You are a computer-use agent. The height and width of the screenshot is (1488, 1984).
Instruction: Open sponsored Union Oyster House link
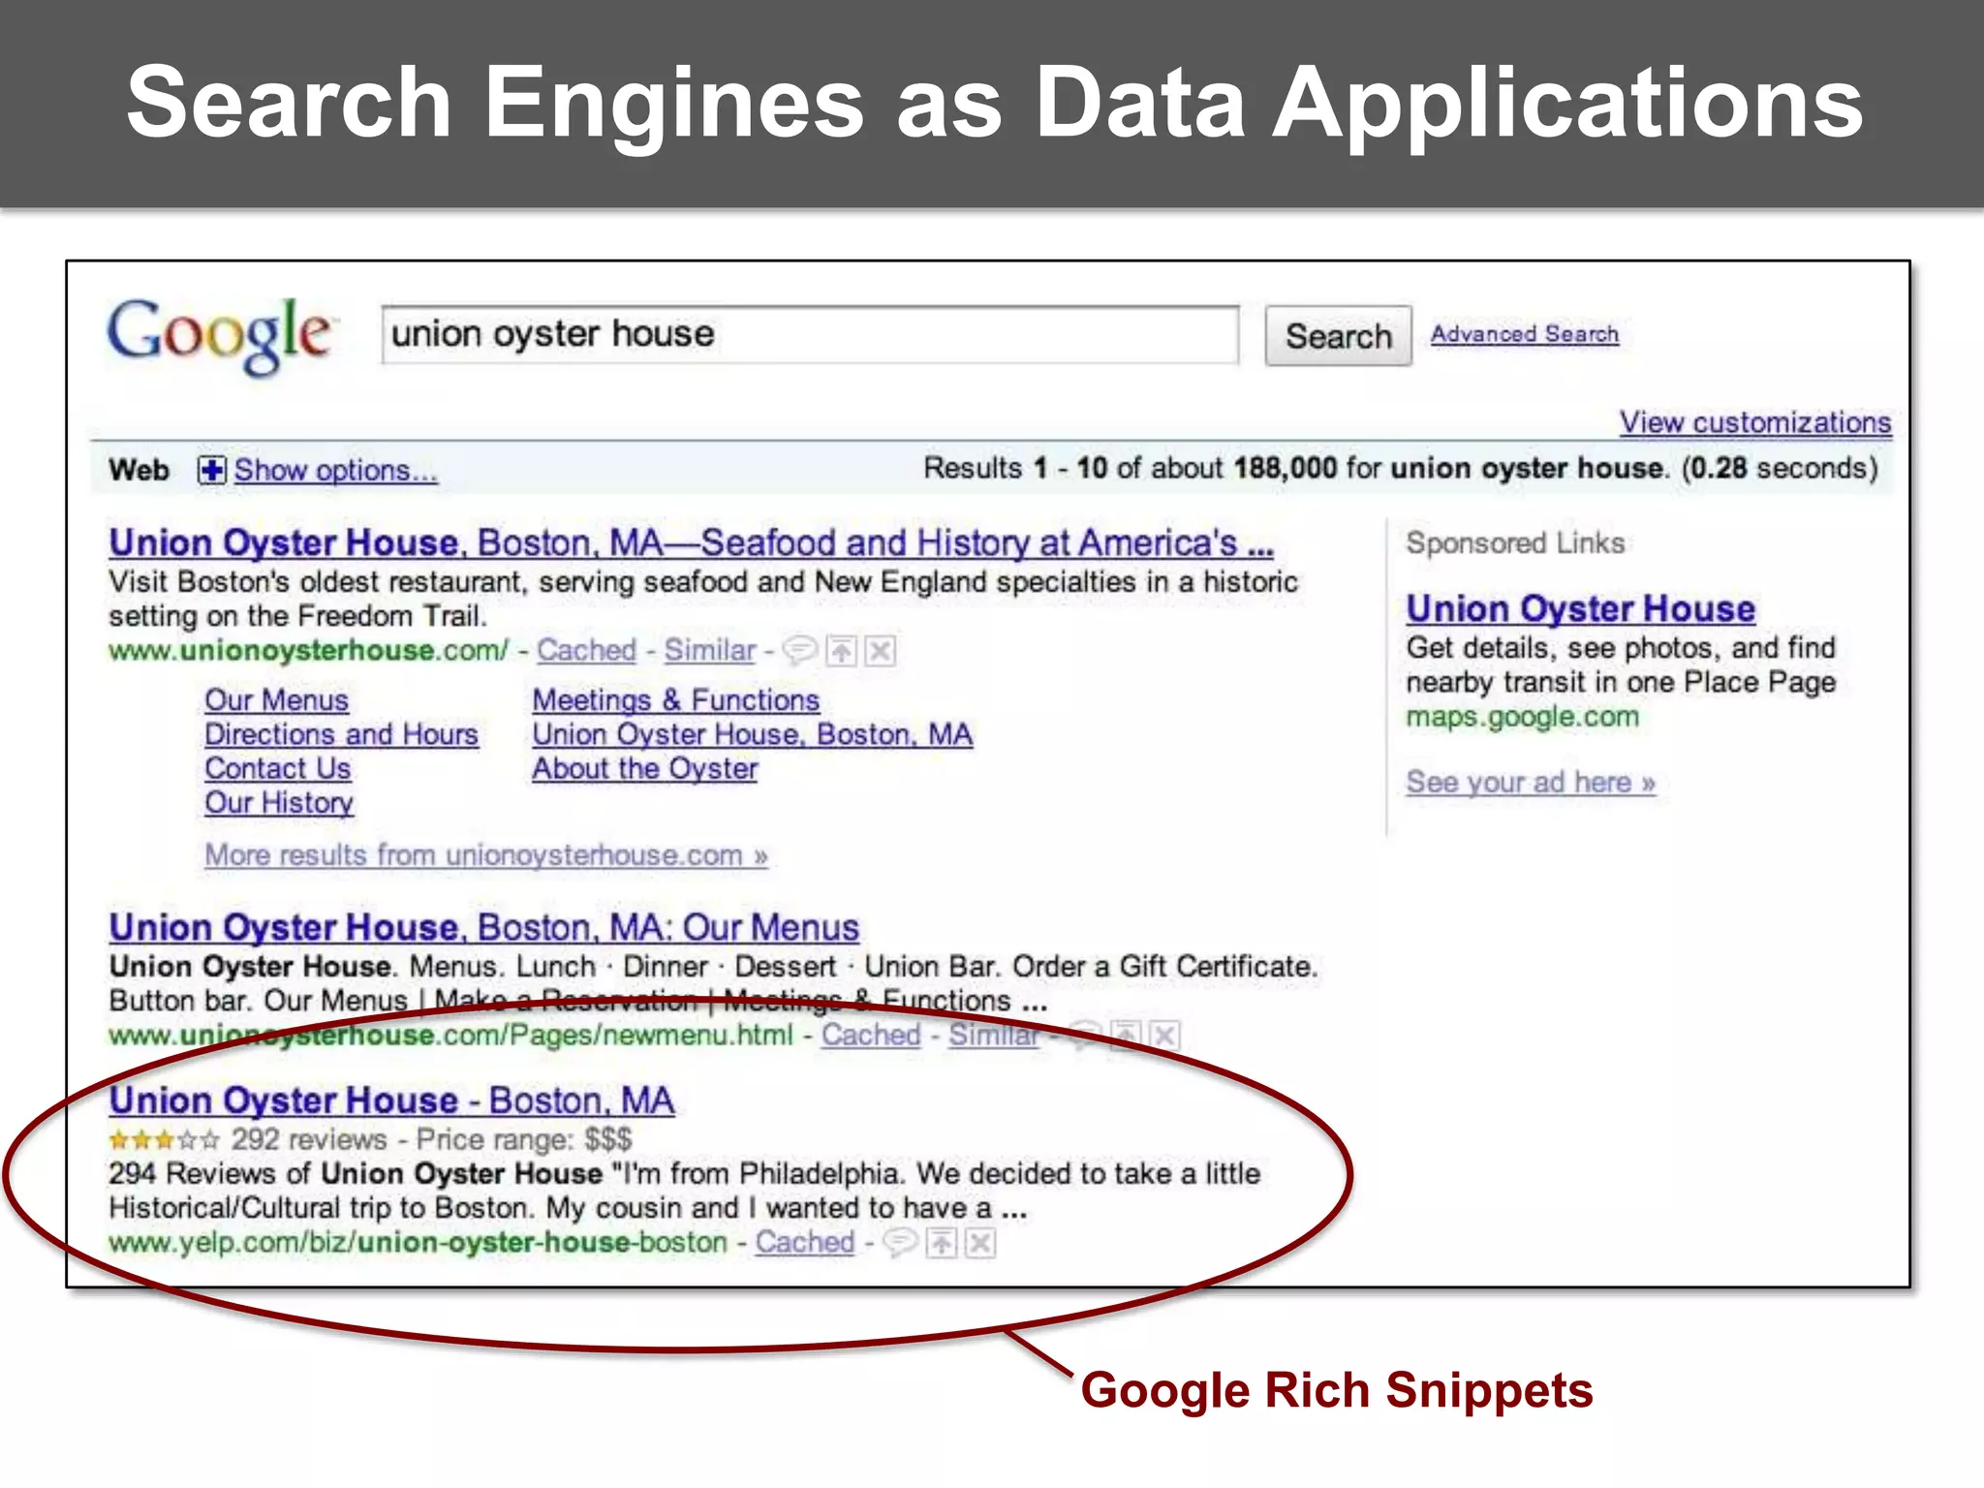click(1580, 609)
